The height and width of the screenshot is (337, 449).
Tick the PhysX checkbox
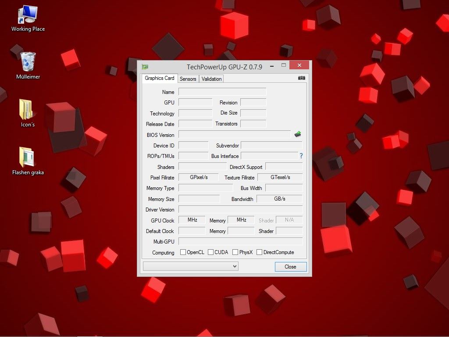click(x=235, y=252)
